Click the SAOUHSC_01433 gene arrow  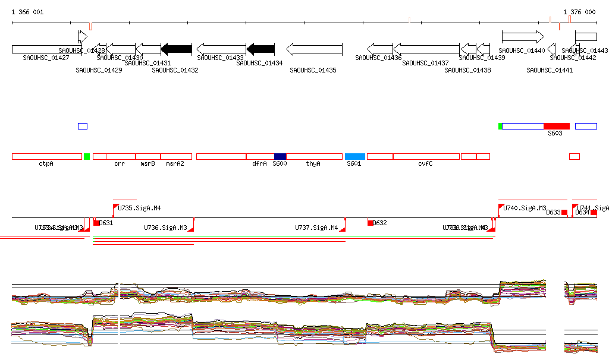[221, 49]
